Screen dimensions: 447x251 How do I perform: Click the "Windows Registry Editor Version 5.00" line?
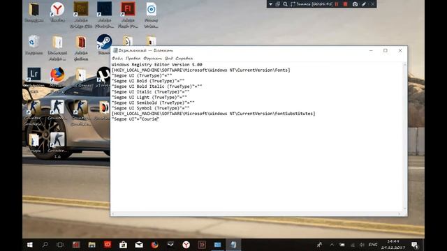(156, 65)
